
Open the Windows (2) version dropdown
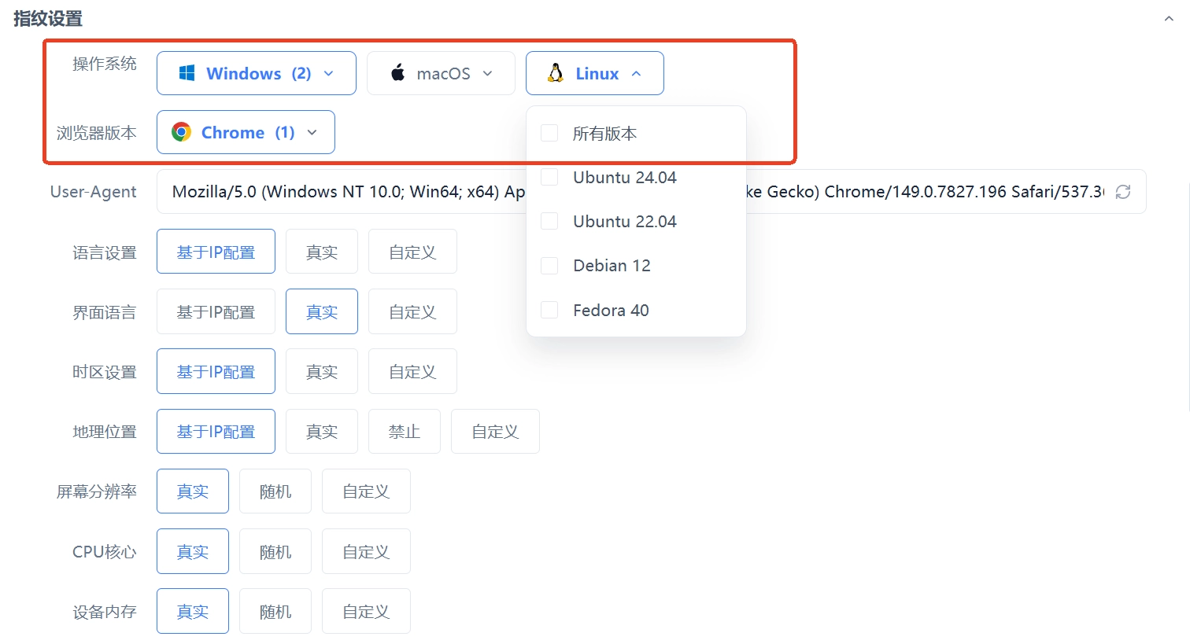(257, 73)
